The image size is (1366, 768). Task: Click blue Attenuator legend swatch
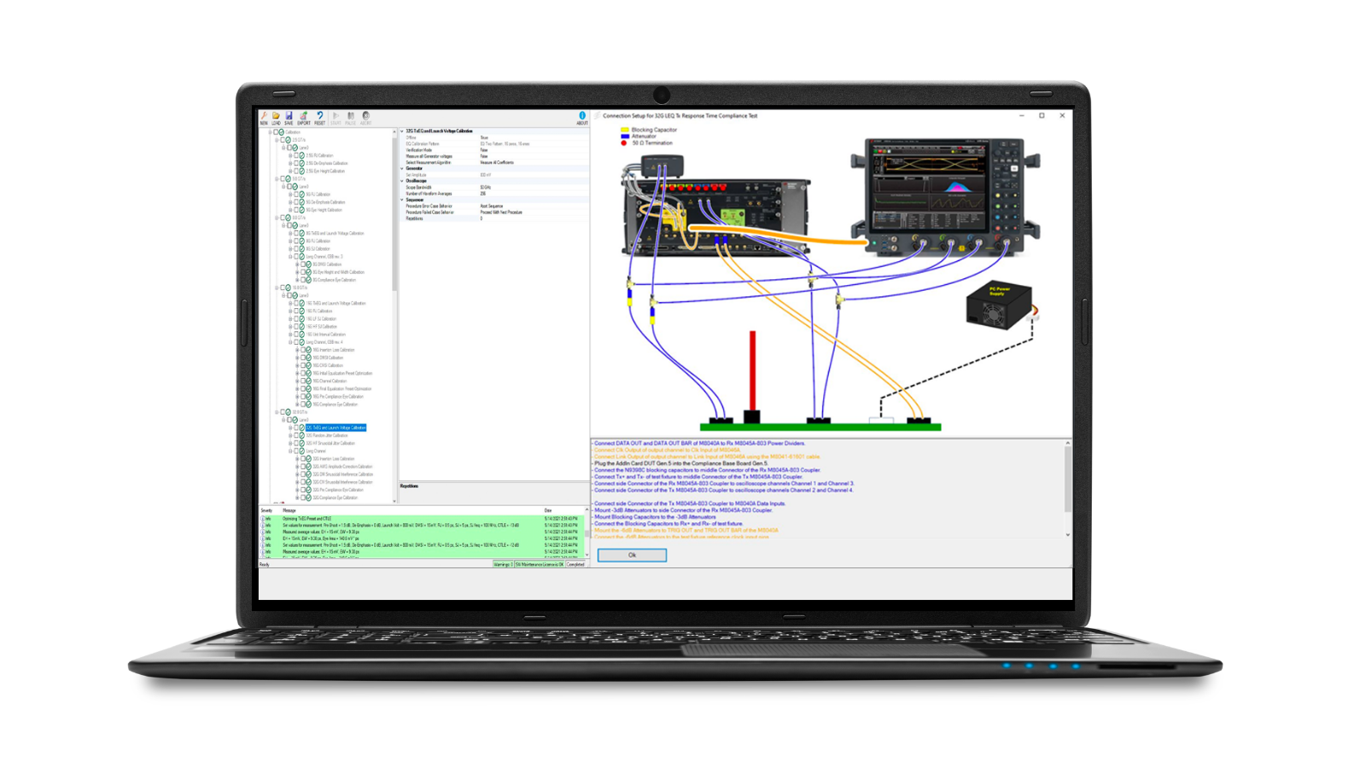pos(624,137)
